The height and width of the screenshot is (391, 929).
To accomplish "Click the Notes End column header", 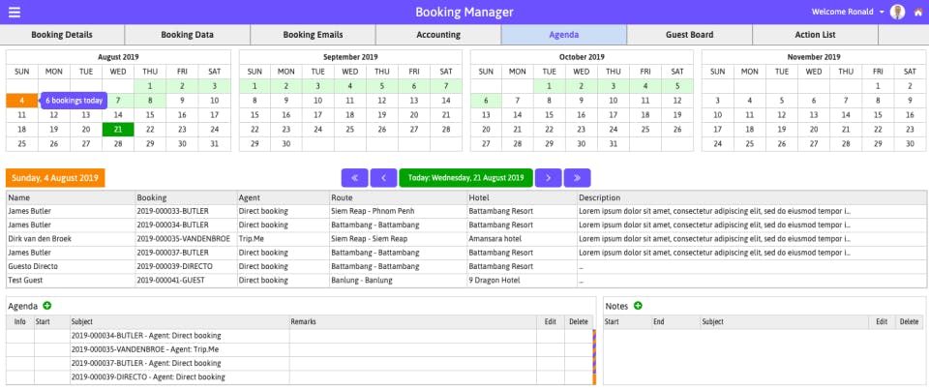I will pyautogui.click(x=675, y=321).
